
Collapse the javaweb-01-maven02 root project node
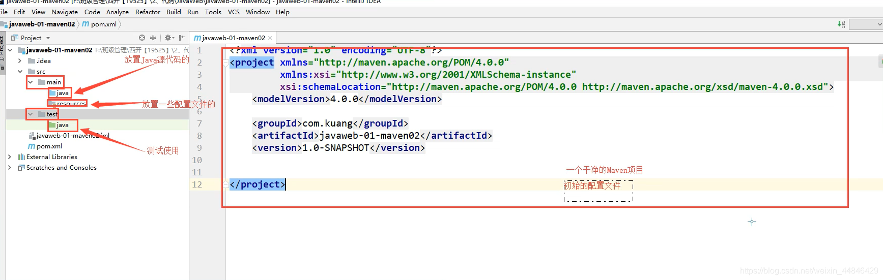[x=10, y=50]
